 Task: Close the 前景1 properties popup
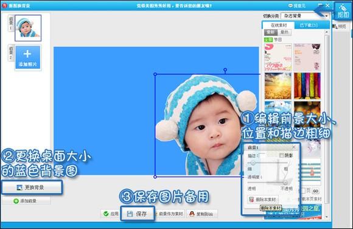[x=293, y=147]
